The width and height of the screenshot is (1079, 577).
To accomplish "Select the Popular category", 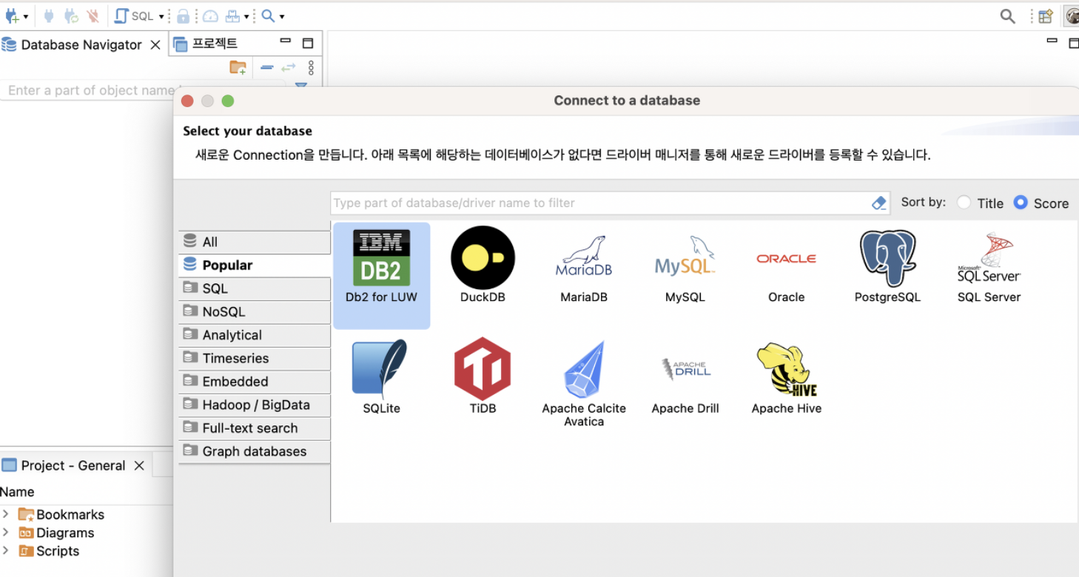I will (255, 265).
